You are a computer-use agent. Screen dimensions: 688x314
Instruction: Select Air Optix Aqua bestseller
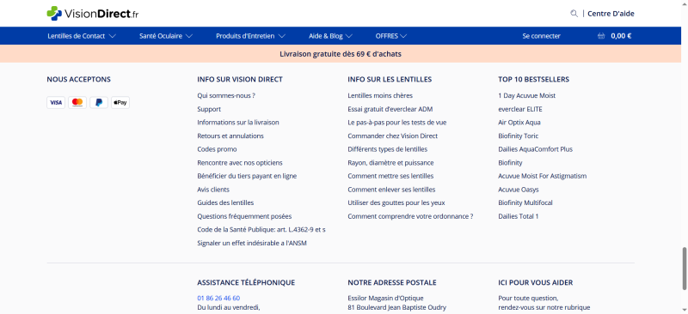pos(519,122)
